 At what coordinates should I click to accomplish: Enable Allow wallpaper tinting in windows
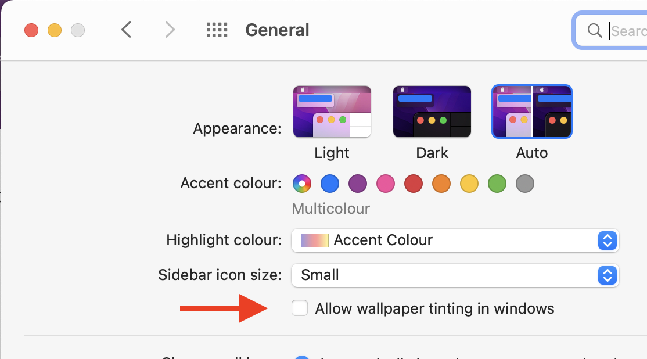pyautogui.click(x=300, y=308)
